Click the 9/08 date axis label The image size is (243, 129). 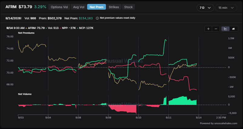click(x=78, y=118)
